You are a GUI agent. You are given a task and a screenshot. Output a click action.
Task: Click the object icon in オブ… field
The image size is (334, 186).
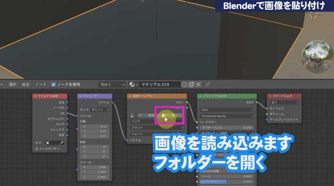coord(48,143)
